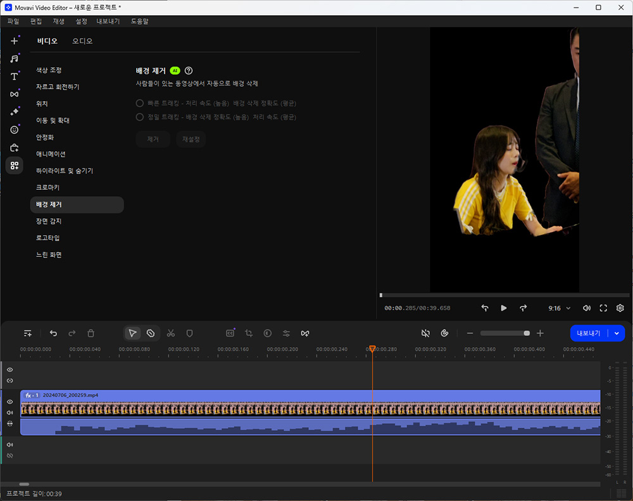This screenshot has width=633, height=501.
Task: Select the More tools grid icon
Action: coord(14,165)
